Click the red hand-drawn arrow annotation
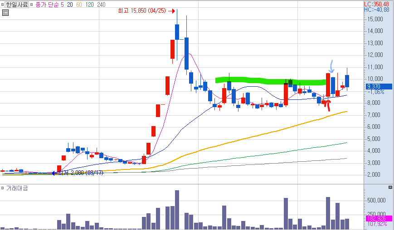Image resolution: width=394 pixels, height=230 pixels. (x=326, y=105)
